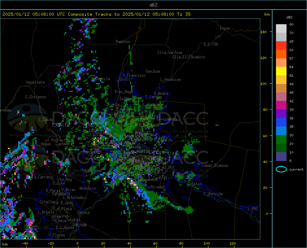The image size is (307, 248).
Task: Click the 'Encon' map label
Action: [225, 28]
